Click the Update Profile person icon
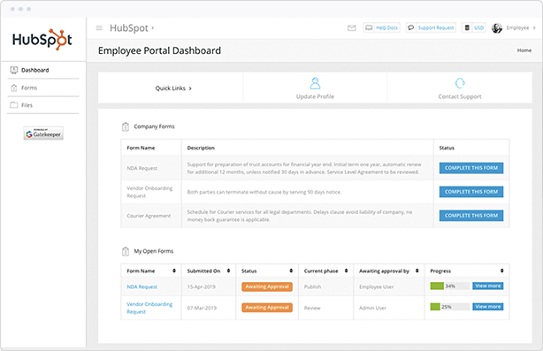543x351 pixels. tap(315, 83)
